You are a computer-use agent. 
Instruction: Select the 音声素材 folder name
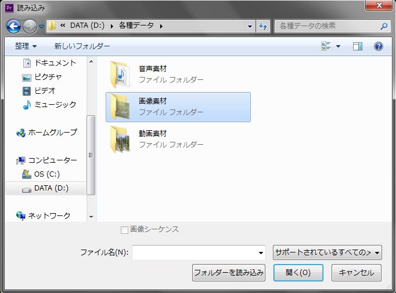point(153,69)
